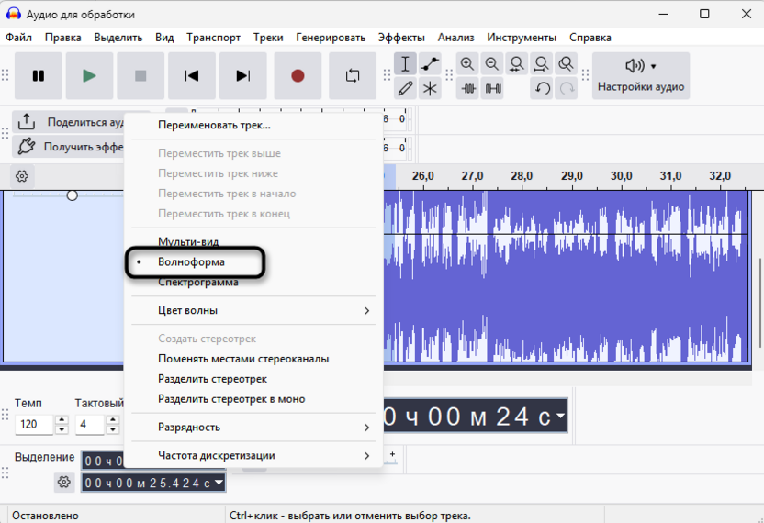
Task: Click the Undo arrow icon
Action: 542,89
